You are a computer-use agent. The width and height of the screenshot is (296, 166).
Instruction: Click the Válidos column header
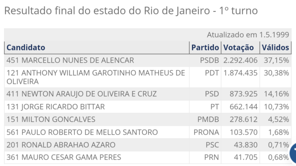point(275,48)
